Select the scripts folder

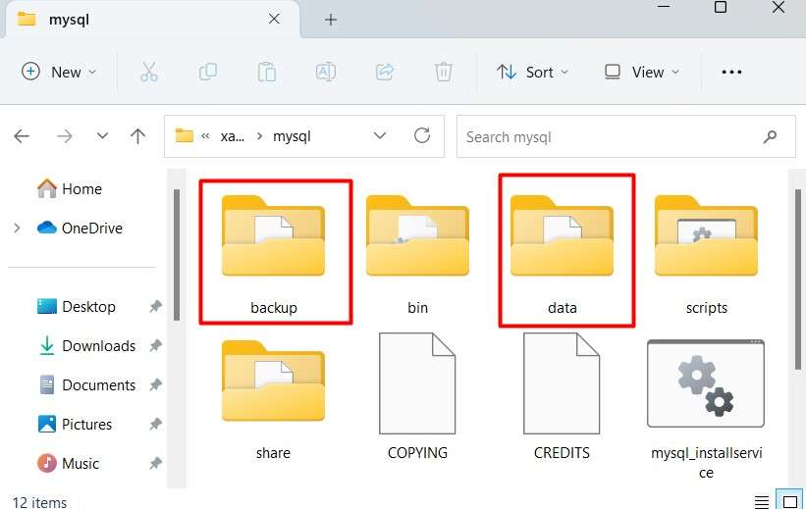(706, 254)
